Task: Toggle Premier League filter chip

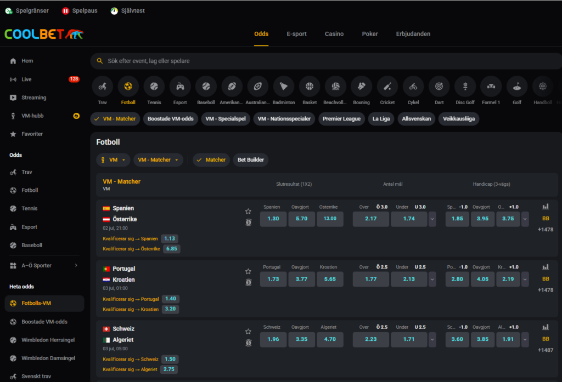Action: (x=341, y=119)
